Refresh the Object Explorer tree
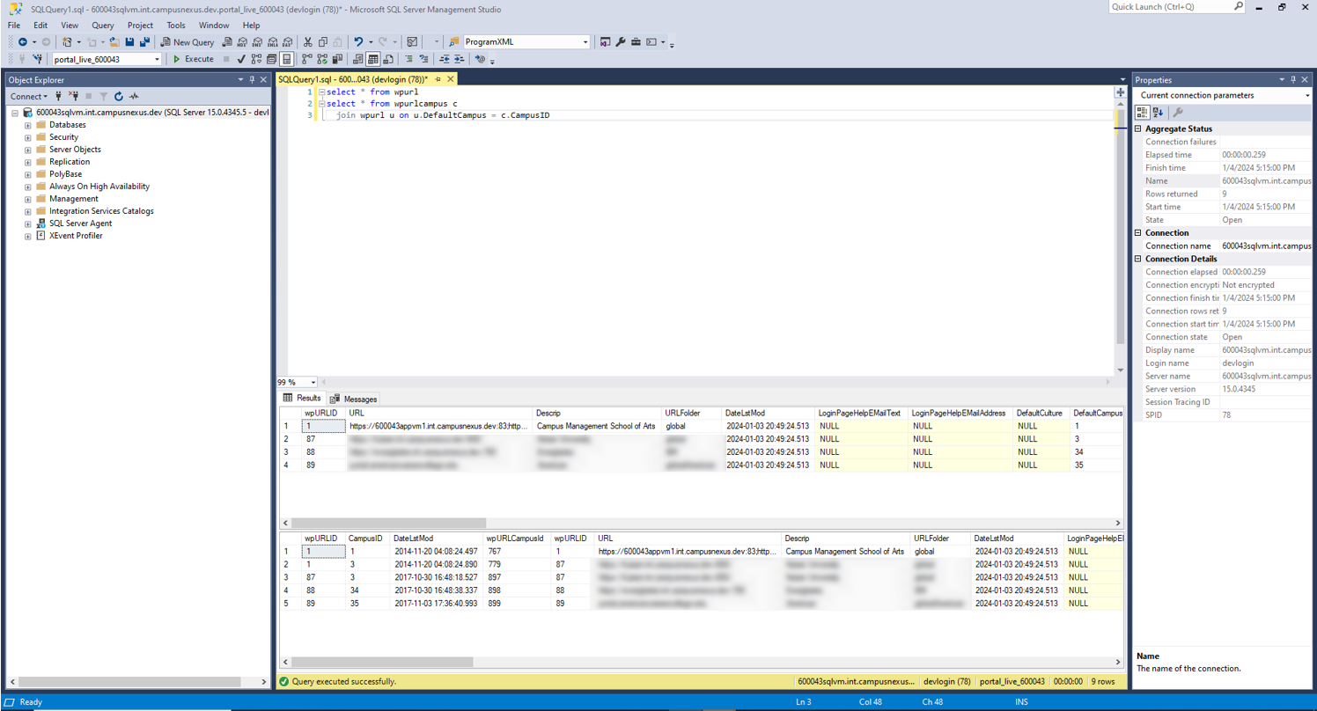The image size is (1317, 711). pyautogui.click(x=119, y=96)
